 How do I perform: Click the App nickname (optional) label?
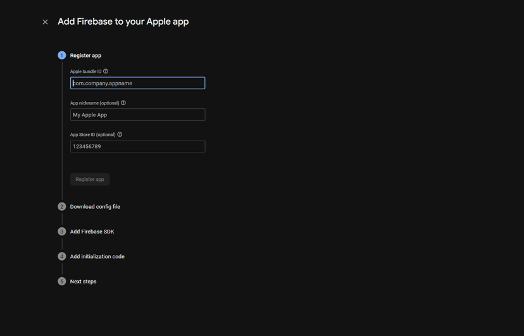[x=94, y=103]
